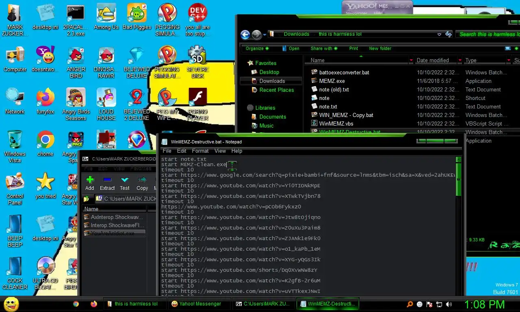Select the ANGER BIRD desktop icon
Viewport: 520px width, 312px height.
(x=76, y=62)
